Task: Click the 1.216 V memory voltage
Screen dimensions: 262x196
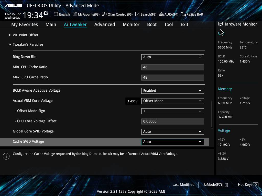Action: pos(245,103)
